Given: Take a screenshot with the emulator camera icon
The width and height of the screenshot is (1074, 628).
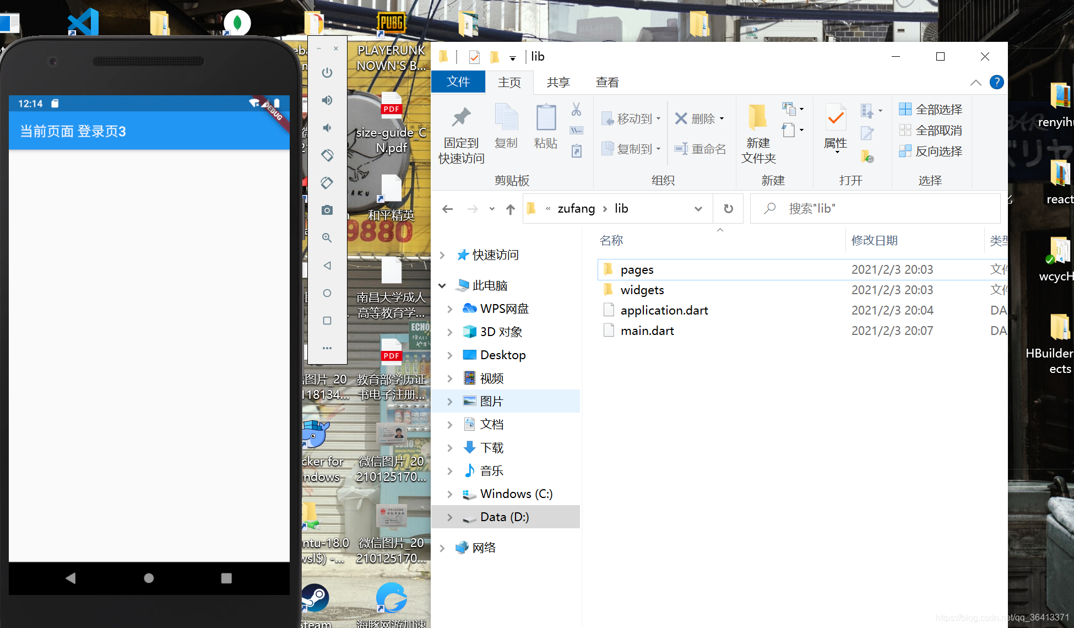Looking at the screenshot, I should [327, 210].
